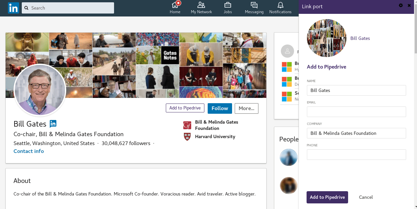Close the Link port panel
Image resolution: width=417 pixels, height=209 pixels.
[409, 5]
